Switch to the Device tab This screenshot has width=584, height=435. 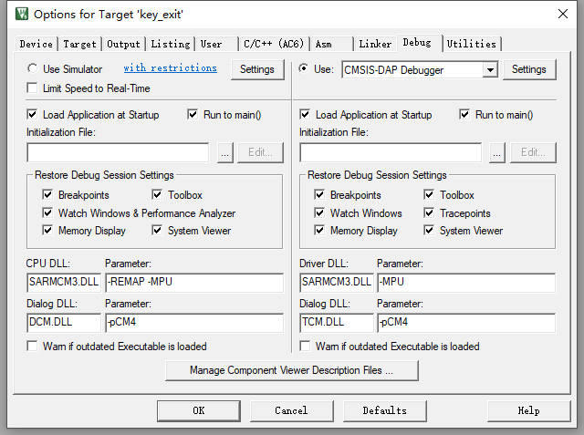pyautogui.click(x=36, y=44)
